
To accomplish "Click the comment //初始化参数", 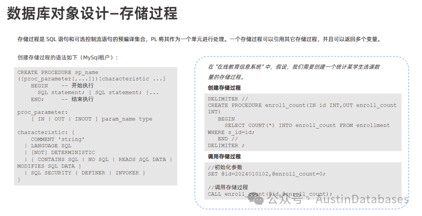I will 225,167.
